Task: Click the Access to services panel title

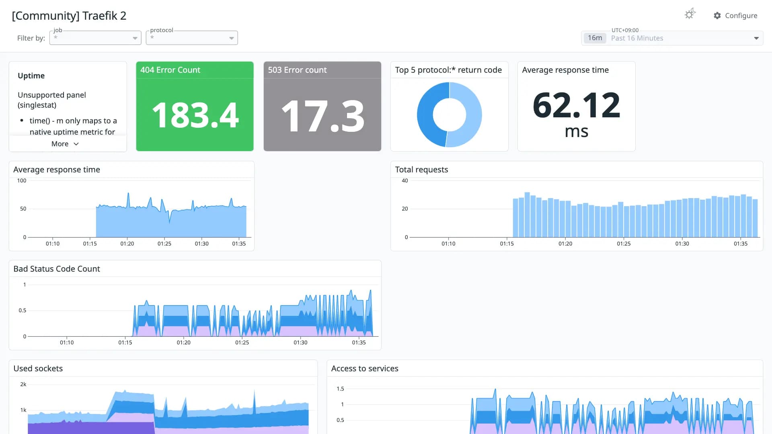Action: tap(365, 368)
